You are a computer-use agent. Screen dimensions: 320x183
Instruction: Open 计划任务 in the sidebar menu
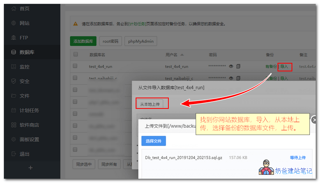[29, 110]
